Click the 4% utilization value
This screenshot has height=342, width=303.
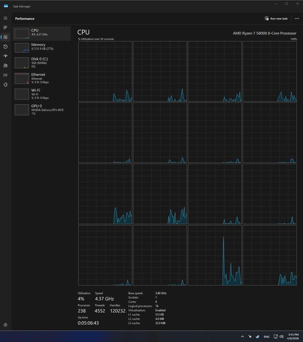(81, 299)
